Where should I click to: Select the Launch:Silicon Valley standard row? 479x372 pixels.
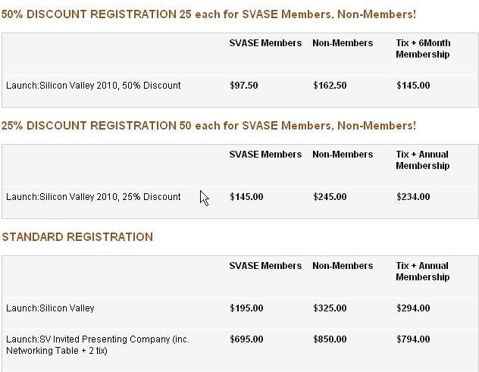click(50, 308)
